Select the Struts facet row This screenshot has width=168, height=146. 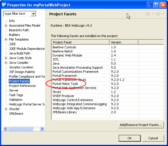[107, 92]
